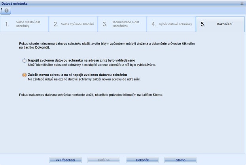The width and height of the screenshot is (246, 165).
Task: Select step 5 Dokončení tab
Action: pyautogui.click(x=220, y=24)
